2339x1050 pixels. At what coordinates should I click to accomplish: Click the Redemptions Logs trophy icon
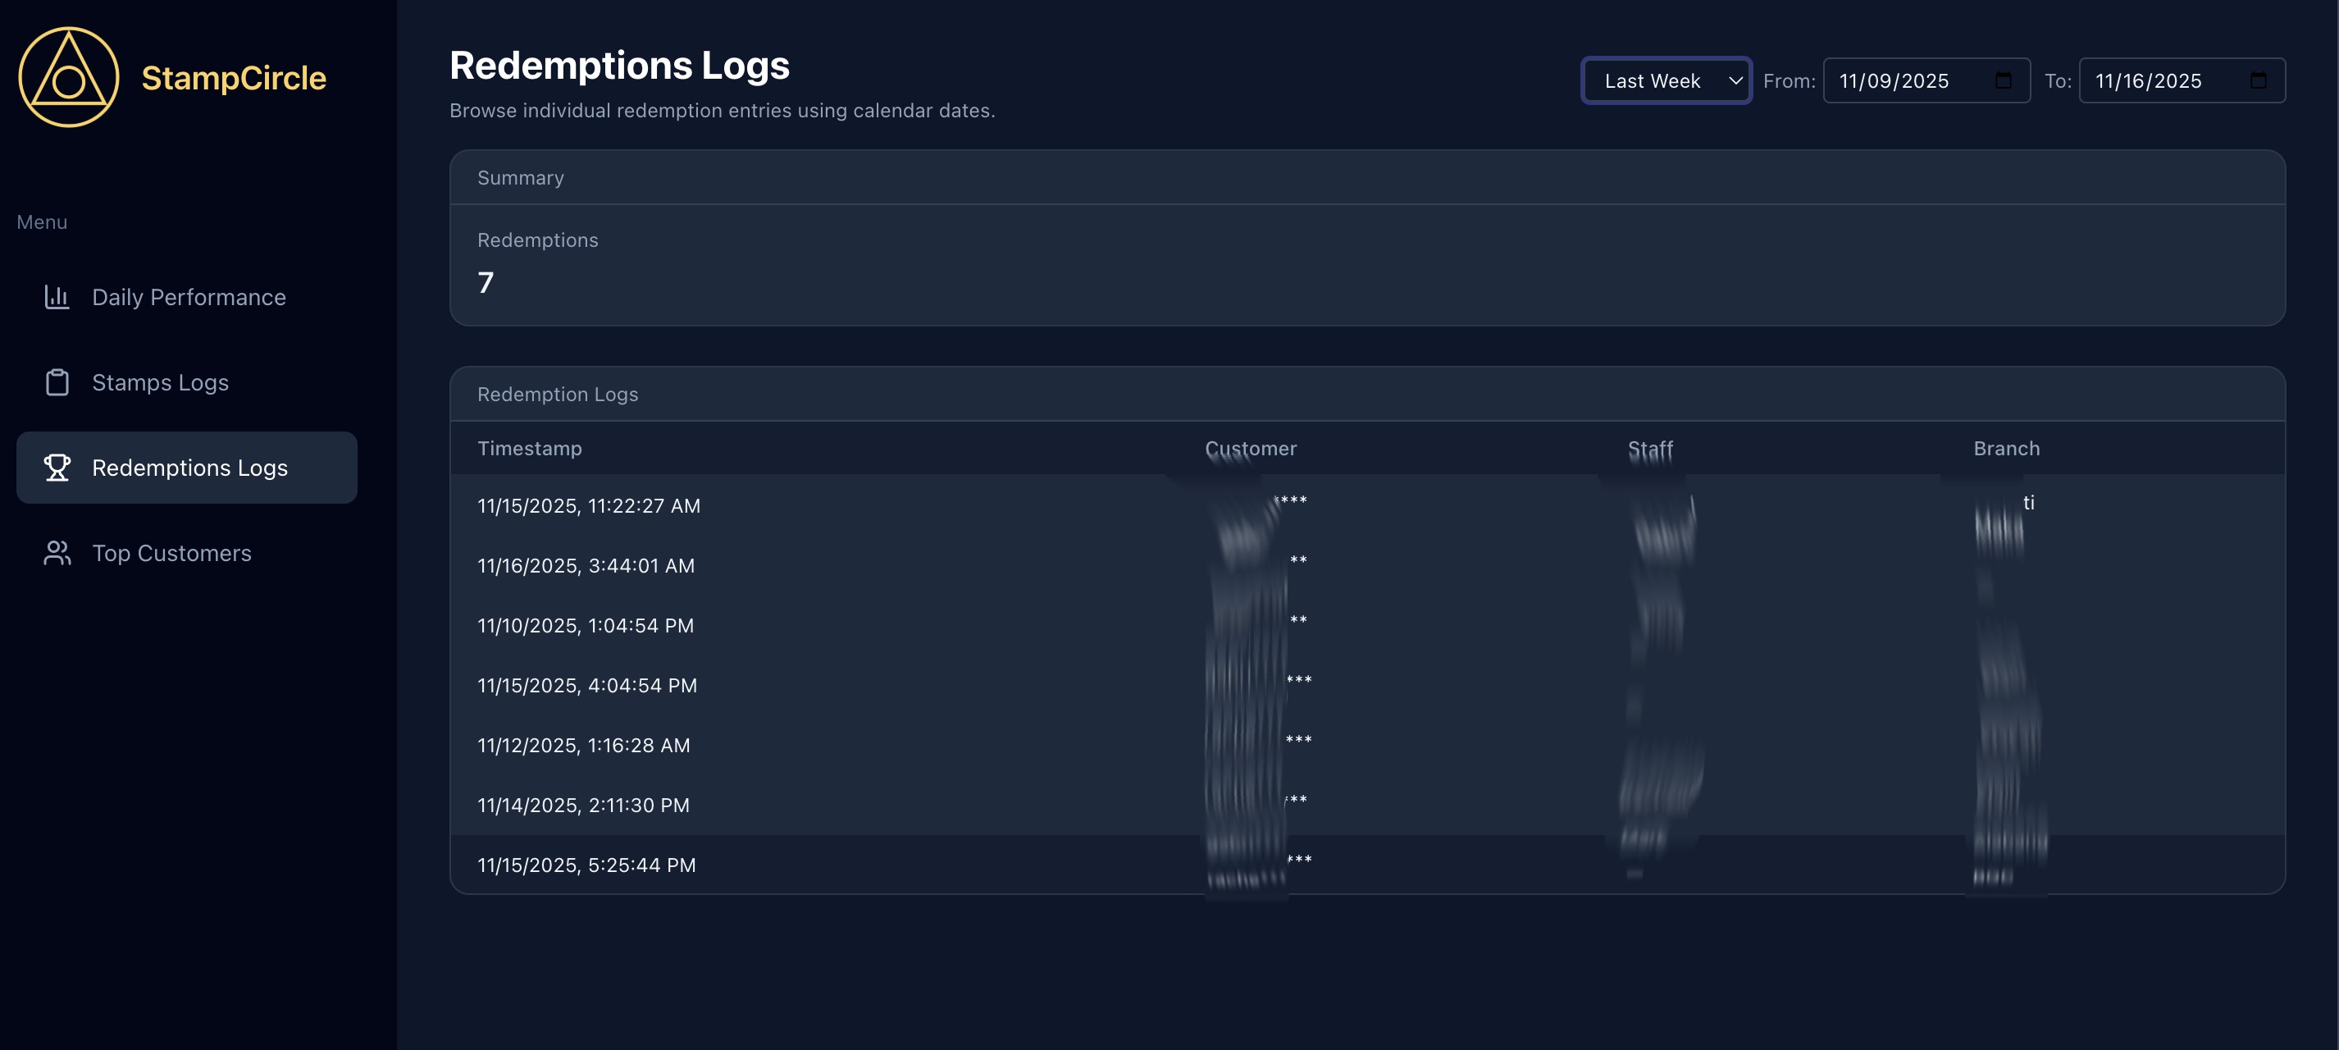[x=57, y=468]
